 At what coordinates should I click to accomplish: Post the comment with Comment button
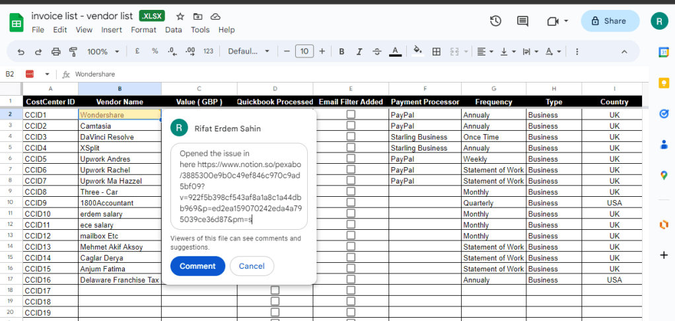(x=197, y=266)
